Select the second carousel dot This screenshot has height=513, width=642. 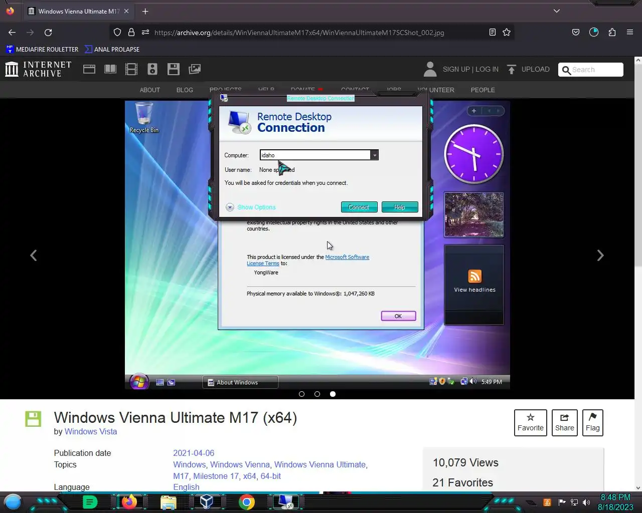pos(317,394)
